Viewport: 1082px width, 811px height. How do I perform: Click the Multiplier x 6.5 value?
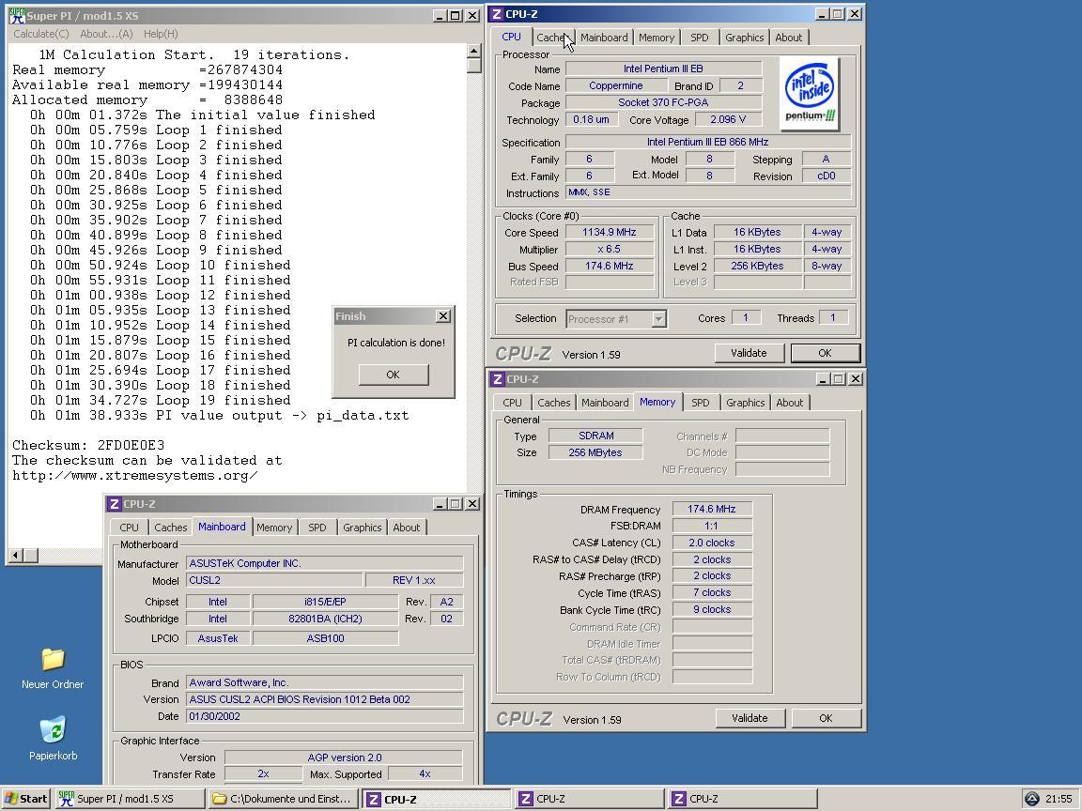click(x=610, y=249)
